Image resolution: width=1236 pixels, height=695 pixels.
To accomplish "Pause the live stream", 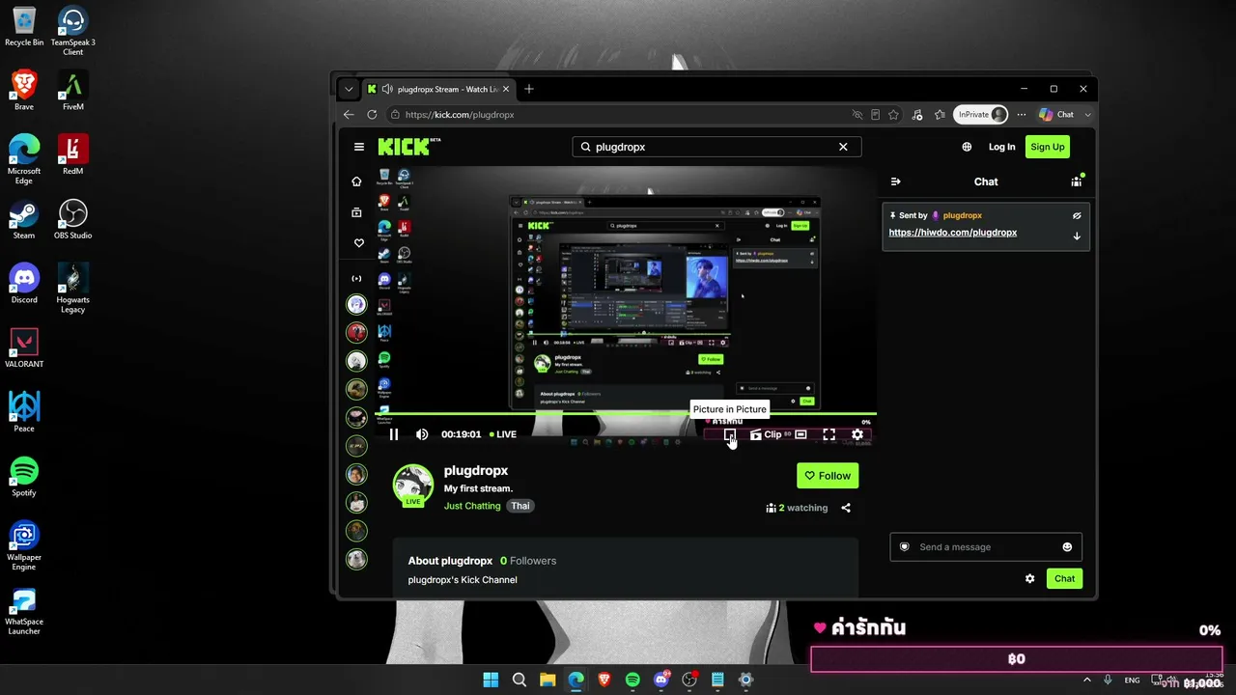I will tap(394, 434).
